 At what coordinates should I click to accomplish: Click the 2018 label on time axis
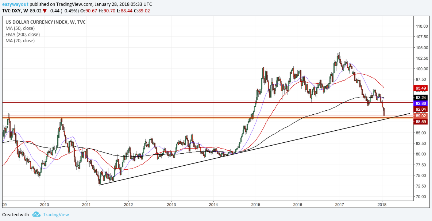pyautogui.click(x=382, y=205)
